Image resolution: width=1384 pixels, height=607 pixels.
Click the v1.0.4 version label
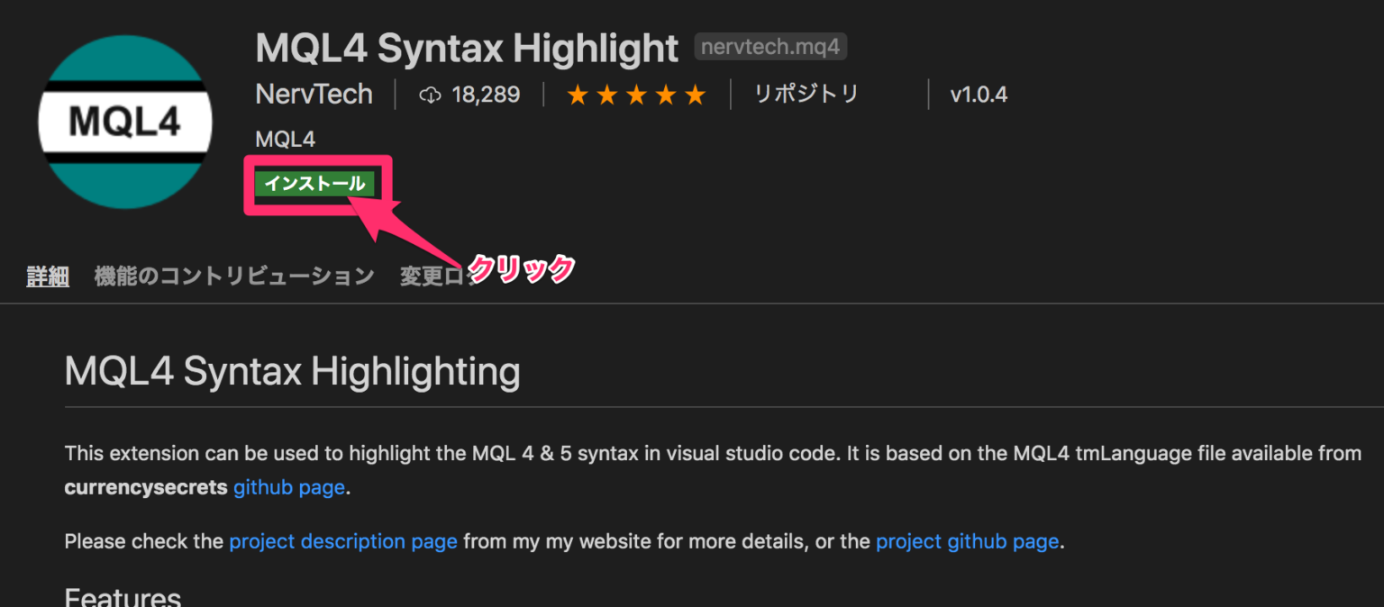pos(979,95)
